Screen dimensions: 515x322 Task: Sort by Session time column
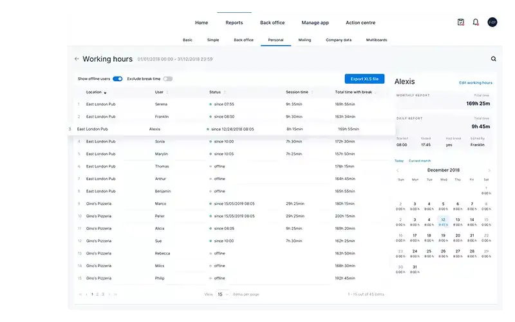click(312, 92)
